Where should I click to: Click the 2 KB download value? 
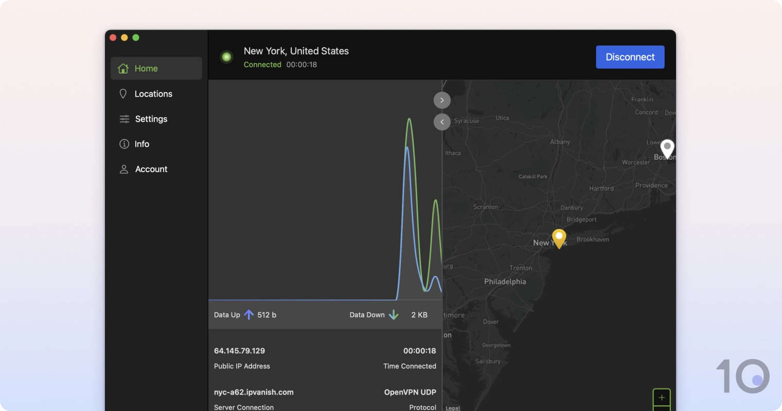(419, 315)
